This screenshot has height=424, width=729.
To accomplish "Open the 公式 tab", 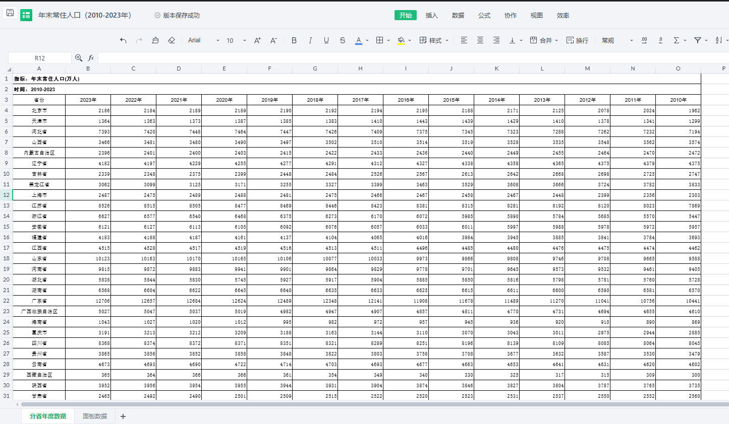I will coord(484,15).
